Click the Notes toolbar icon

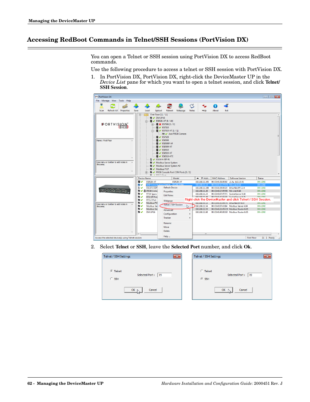[192, 107]
